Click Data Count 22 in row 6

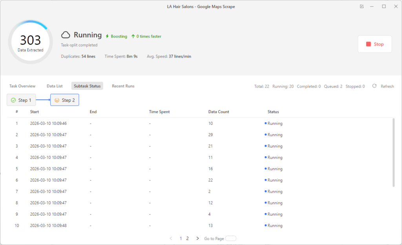(x=210, y=180)
